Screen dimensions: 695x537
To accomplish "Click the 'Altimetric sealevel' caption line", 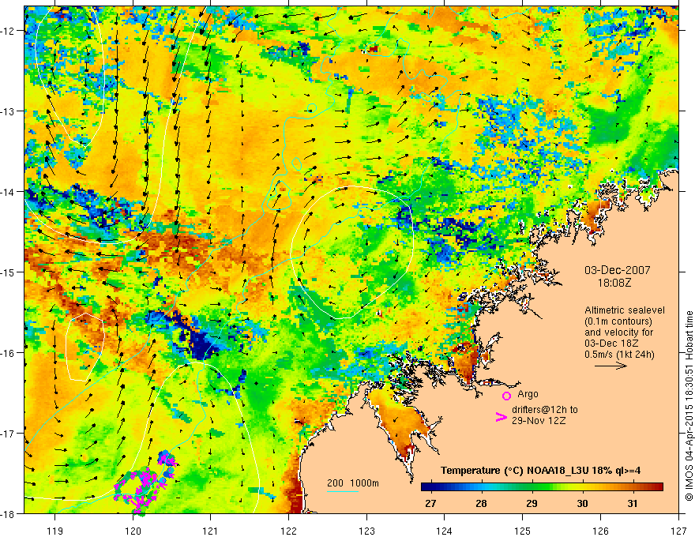I will point(625,310).
